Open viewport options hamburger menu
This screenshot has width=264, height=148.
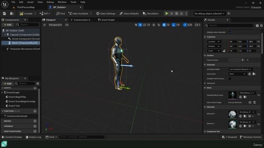click(45, 25)
